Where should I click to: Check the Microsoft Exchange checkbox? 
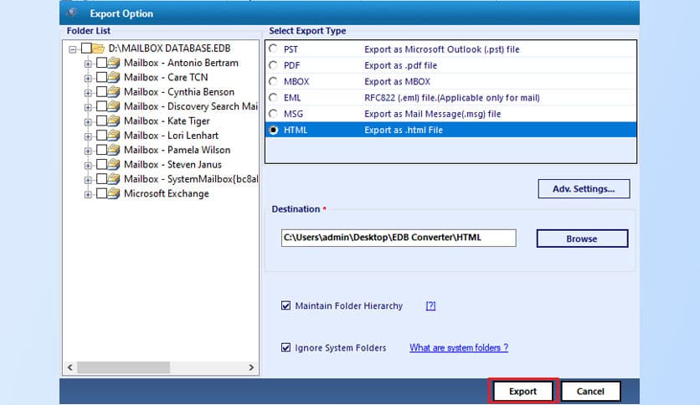tap(102, 193)
